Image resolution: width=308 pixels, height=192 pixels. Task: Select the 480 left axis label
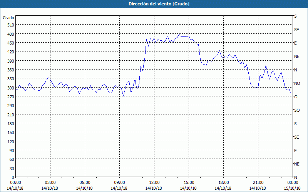[x=11, y=34]
